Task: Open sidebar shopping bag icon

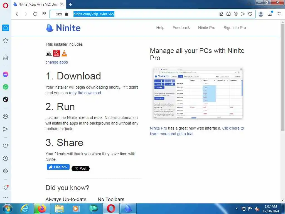Action: [x=6, y=57]
